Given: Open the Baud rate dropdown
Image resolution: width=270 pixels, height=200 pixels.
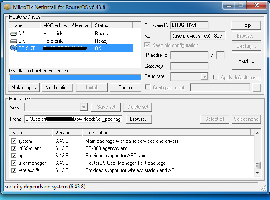Looking at the screenshot, I should pos(204,76).
